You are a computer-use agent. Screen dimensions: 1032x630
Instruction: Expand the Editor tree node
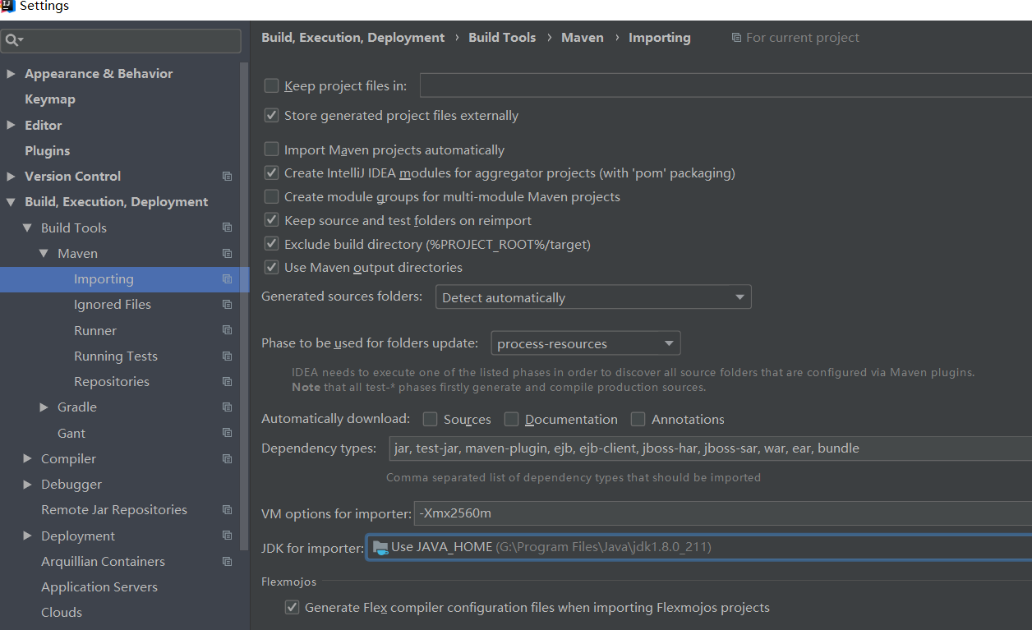11,125
